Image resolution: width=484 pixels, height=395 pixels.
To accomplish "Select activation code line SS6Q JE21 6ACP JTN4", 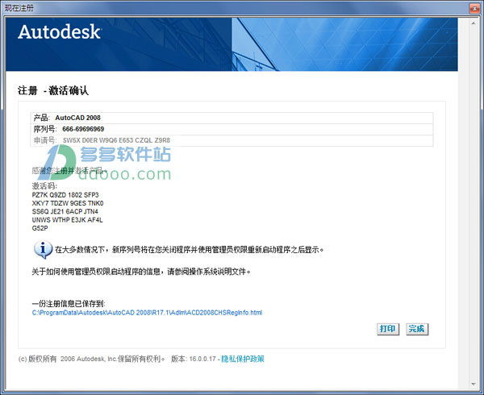I will click(65, 211).
